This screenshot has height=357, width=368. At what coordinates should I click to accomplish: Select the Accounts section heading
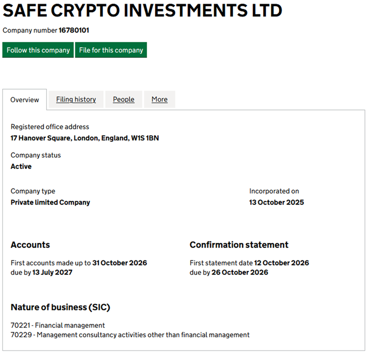coord(30,245)
